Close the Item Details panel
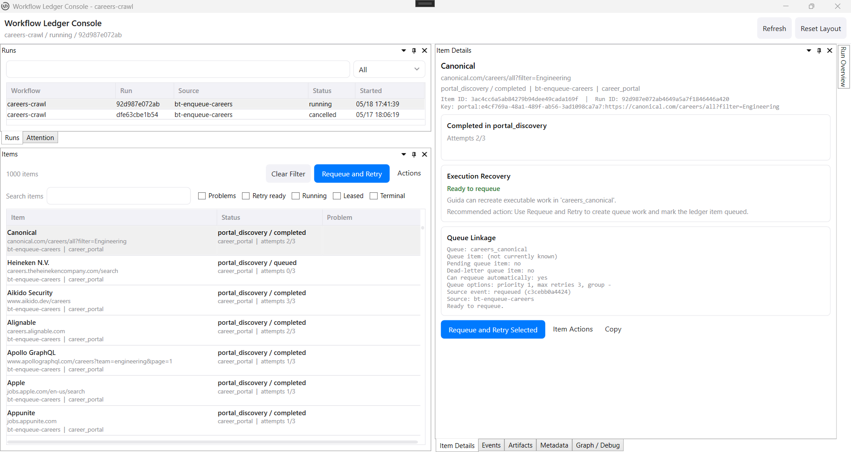Viewport: 851px width, 452px height. (x=830, y=51)
